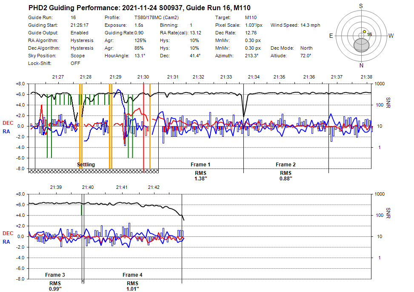Select the 'E' compass direction label
The width and height of the screenshot is (414, 292).
tap(331, 36)
